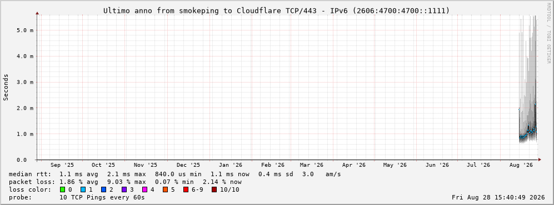Viewport: 554px width, 205px height.
Task: Click the Apr '26 month label
Action: 353,165
